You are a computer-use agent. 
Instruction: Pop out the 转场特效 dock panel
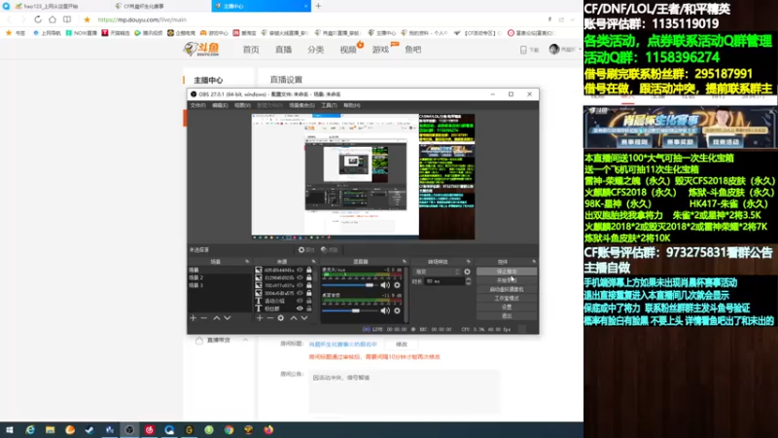[x=468, y=261]
